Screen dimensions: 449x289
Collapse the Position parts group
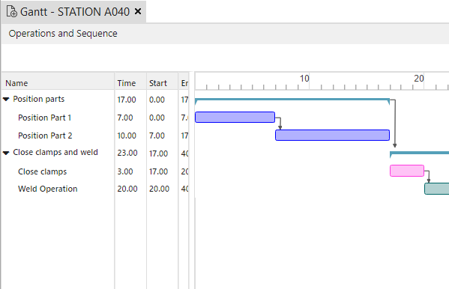point(6,100)
